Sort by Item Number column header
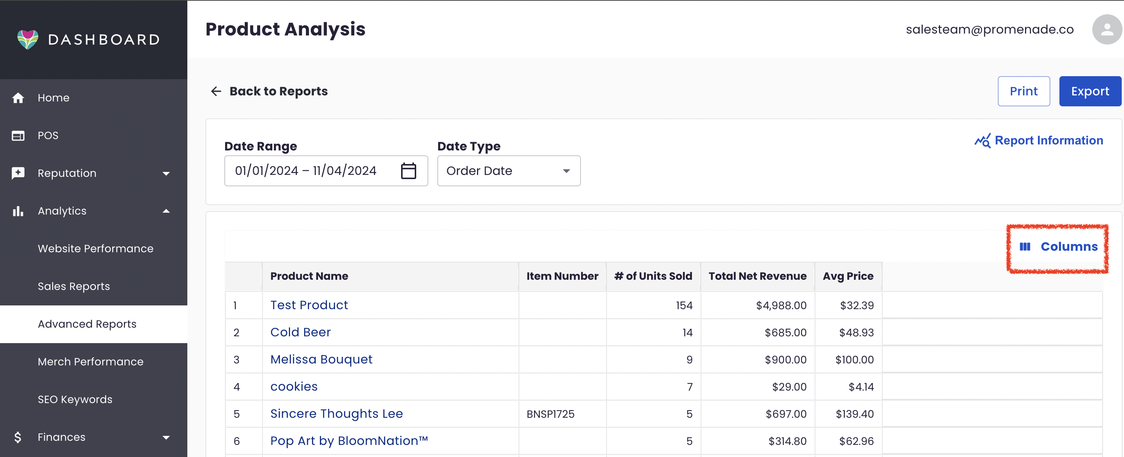Image resolution: width=1124 pixels, height=457 pixels. tap(562, 276)
